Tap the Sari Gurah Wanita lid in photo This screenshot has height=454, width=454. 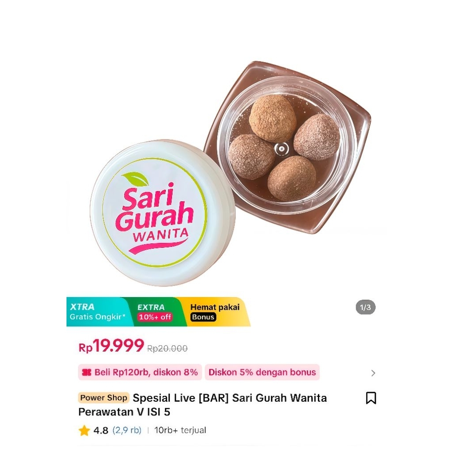point(162,213)
